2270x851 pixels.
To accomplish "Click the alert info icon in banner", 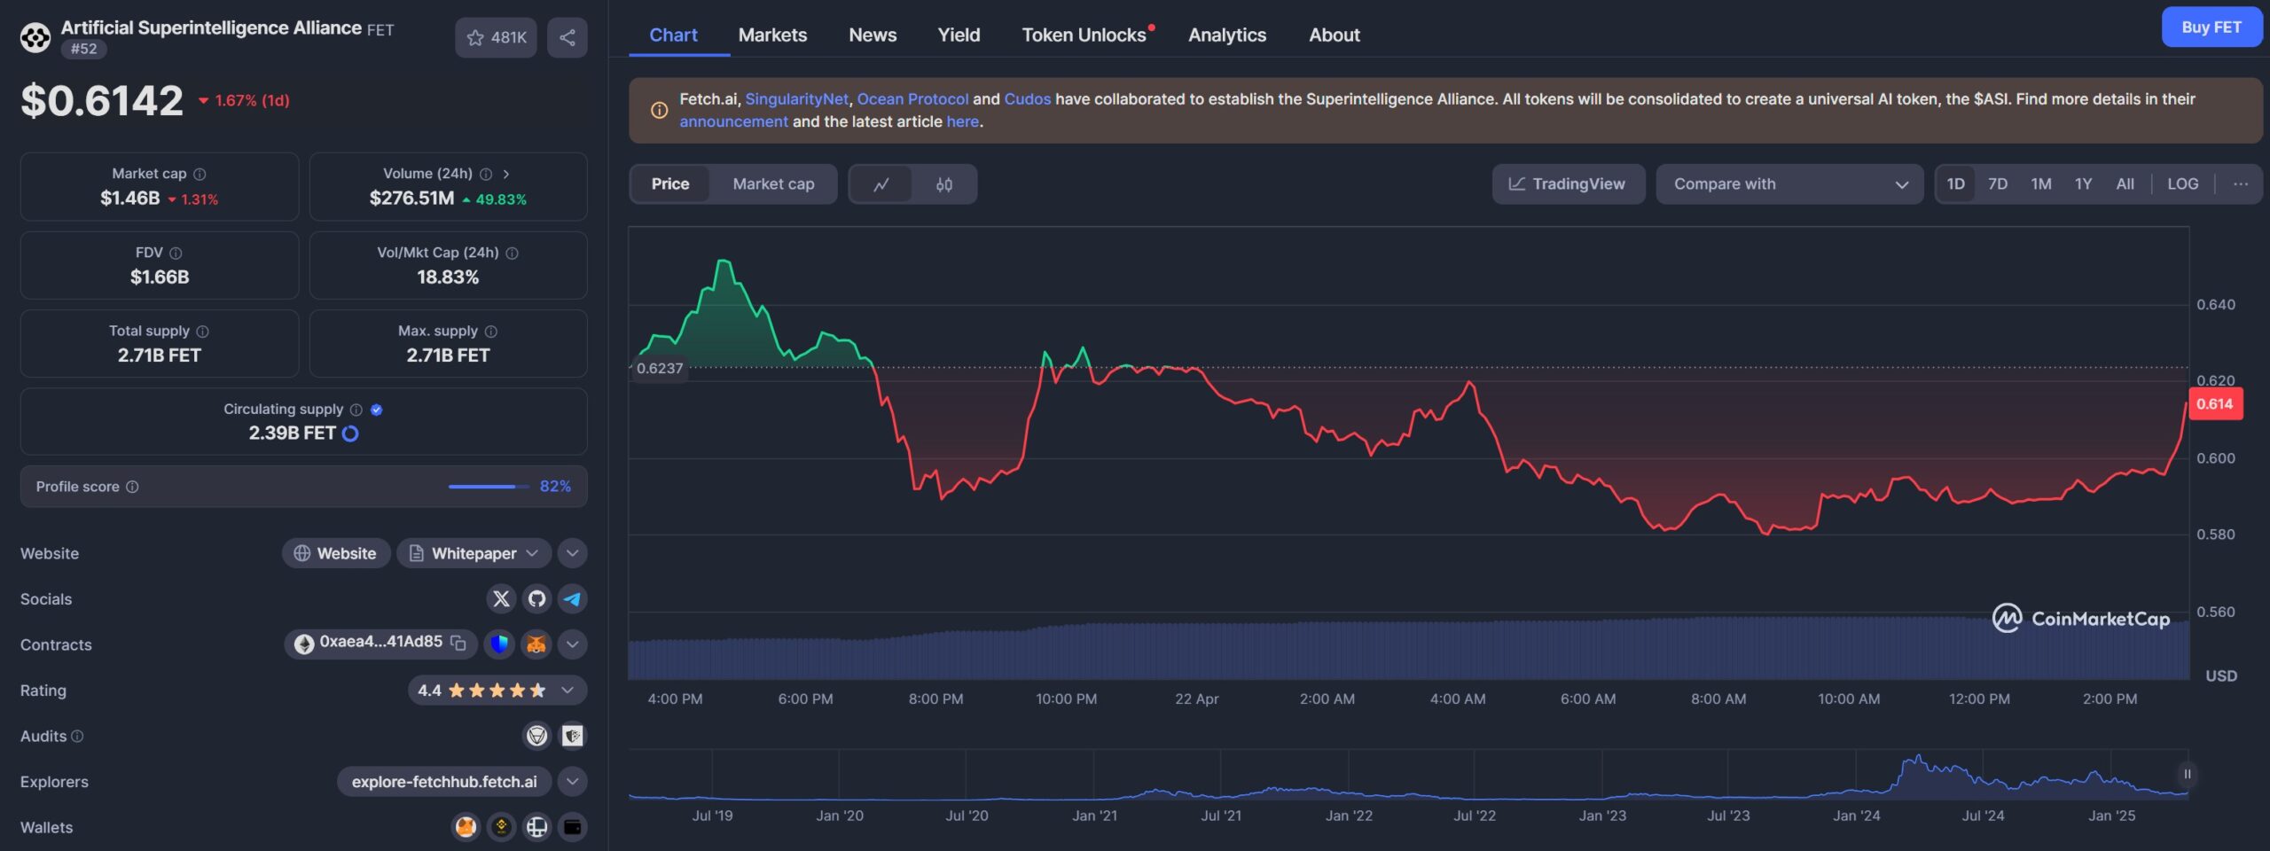I will 659,110.
